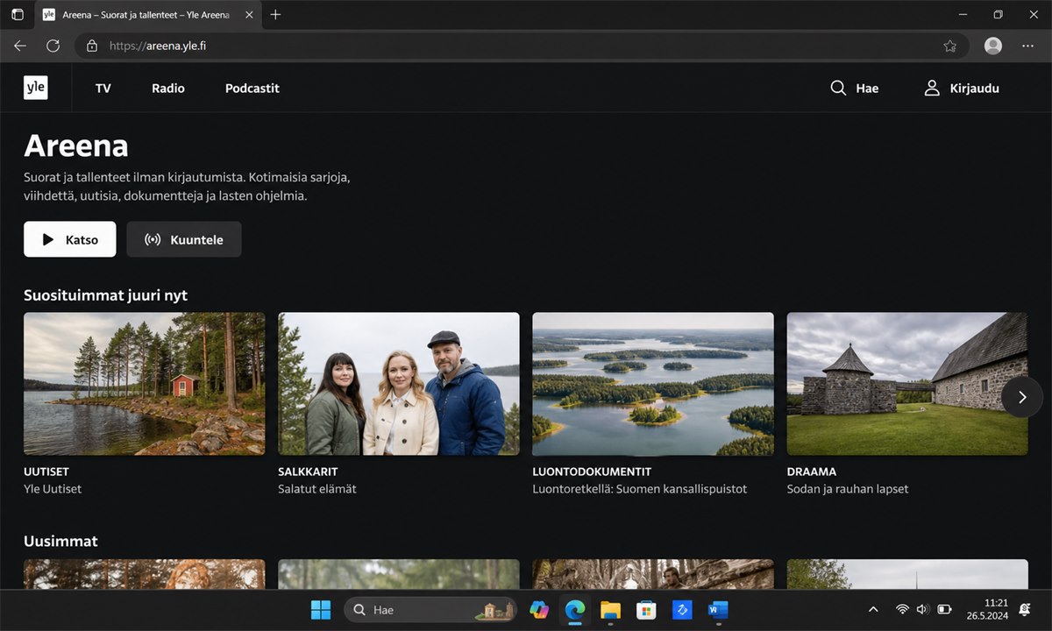
Task: Click the Sodan ja rauhan lapset title
Action: (848, 489)
